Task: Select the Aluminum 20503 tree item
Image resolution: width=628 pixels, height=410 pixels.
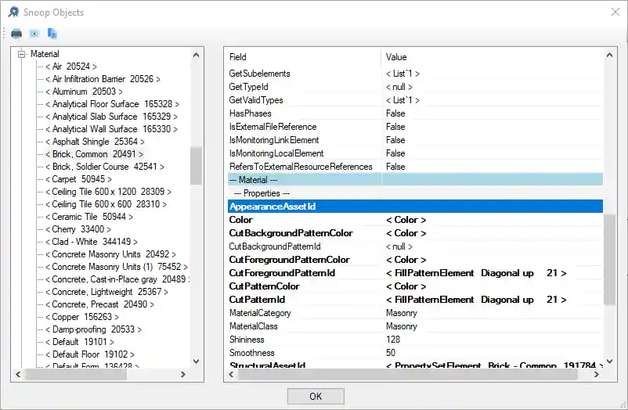Action: tap(83, 92)
